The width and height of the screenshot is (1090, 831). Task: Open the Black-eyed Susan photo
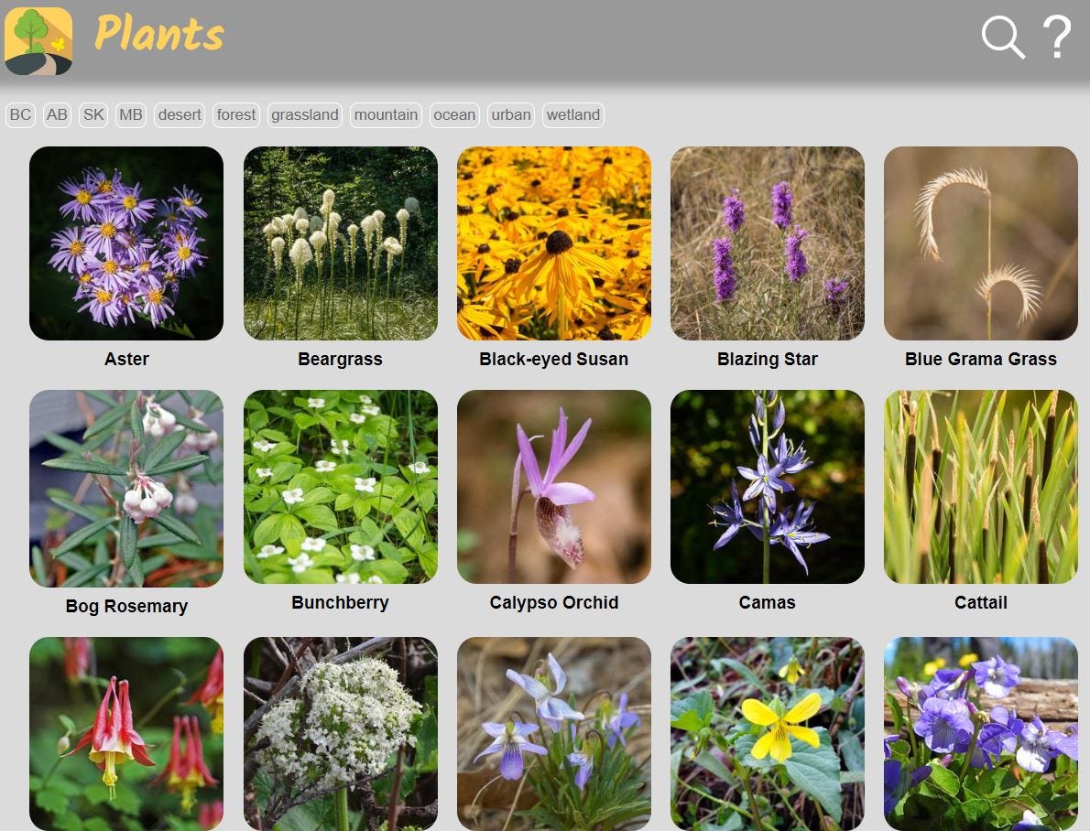(554, 243)
